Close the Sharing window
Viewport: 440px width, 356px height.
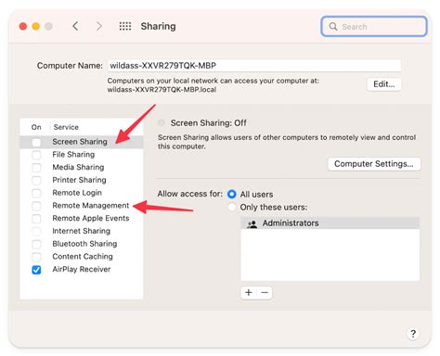coord(23,26)
